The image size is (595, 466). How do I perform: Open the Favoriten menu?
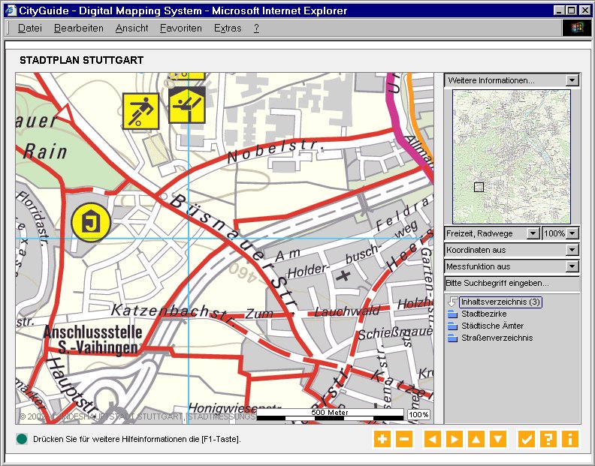pyautogui.click(x=180, y=28)
